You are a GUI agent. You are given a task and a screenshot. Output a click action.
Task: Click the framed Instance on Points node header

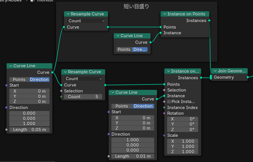coord(186,14)
